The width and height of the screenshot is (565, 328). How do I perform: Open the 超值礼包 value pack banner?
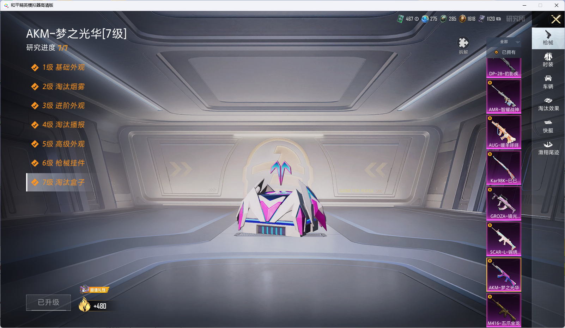pyautogui.click(x=95, y=290)
